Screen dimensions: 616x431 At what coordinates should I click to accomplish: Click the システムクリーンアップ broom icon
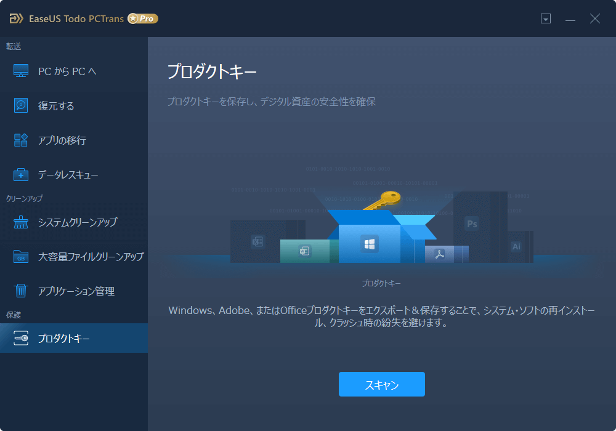pyautogui.click(x=21, y=222)
